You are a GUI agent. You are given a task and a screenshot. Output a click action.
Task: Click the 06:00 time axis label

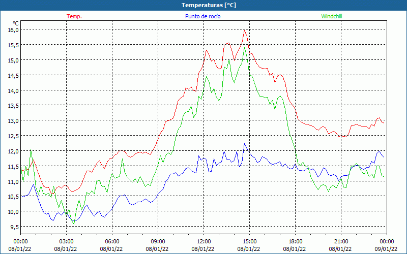pos(112,242)
